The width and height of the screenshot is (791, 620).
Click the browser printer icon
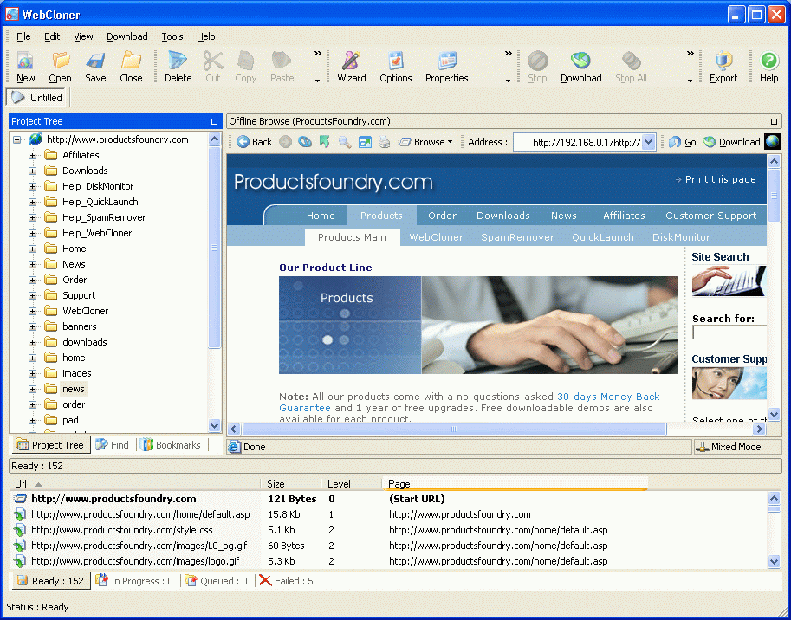coord(385,142)
